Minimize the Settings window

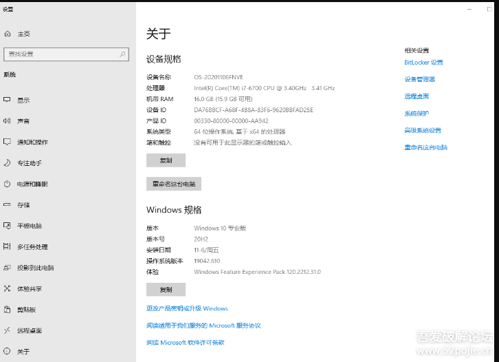pyautogui.click(x=469, y=9)
